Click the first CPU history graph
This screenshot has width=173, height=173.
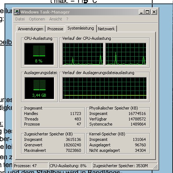click(x=83, y=54)
